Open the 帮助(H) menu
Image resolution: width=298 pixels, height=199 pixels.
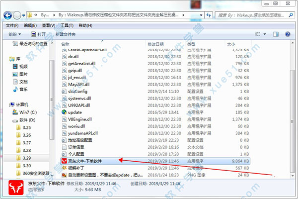click(x=85, y=25)
